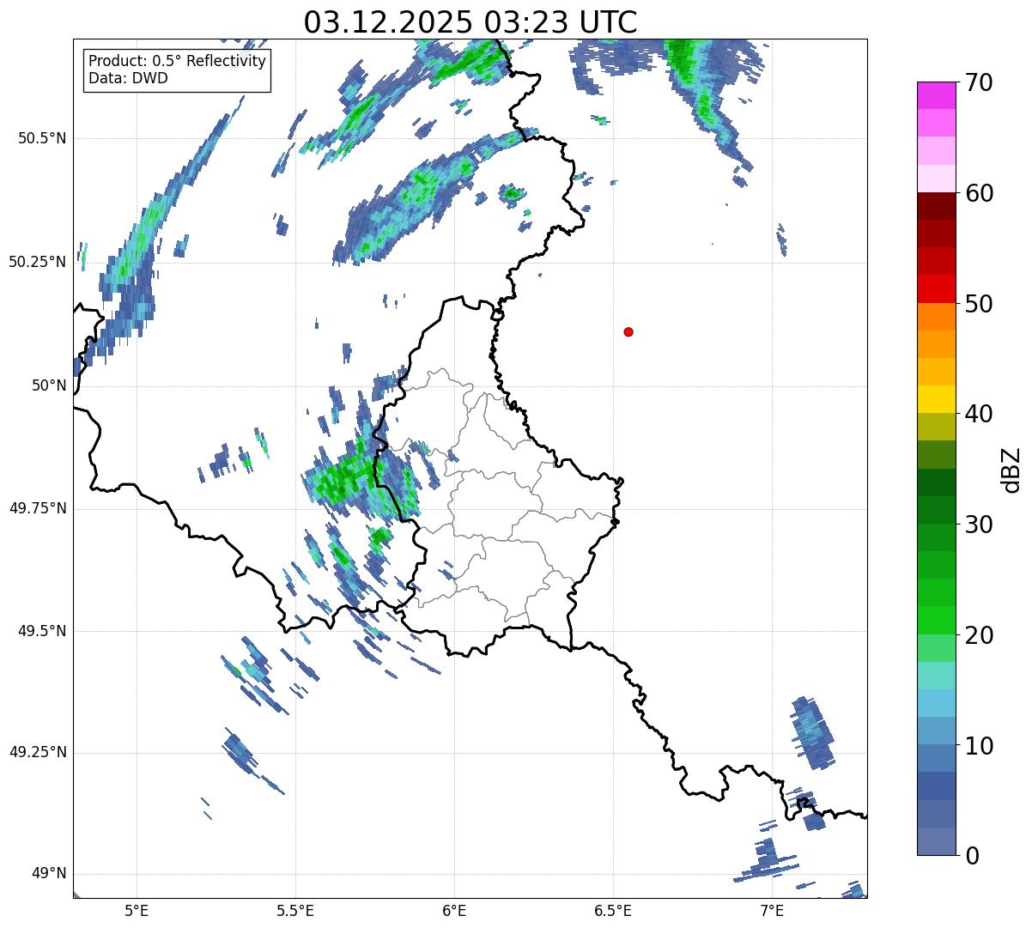
Task: Click the orange colorbar swatch below 50
Action: pyautogui.click(x=936, y=317)
